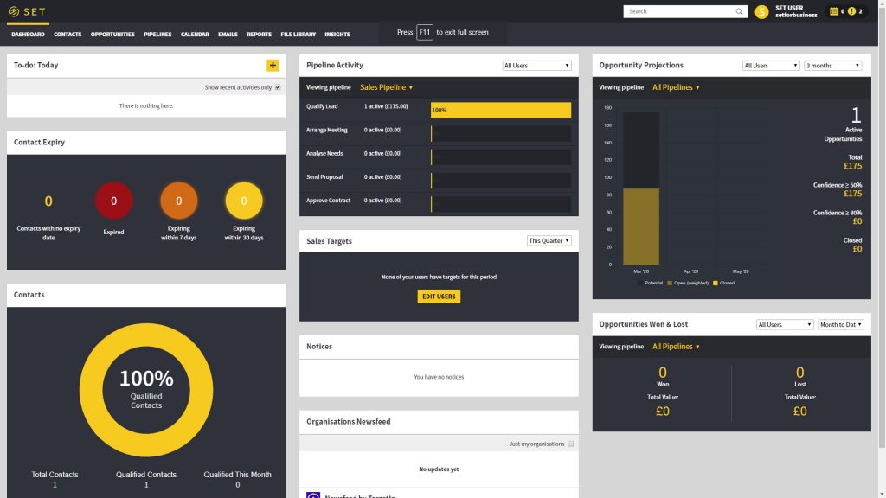Click Contacts with no expiry date count

coord(48,201)
